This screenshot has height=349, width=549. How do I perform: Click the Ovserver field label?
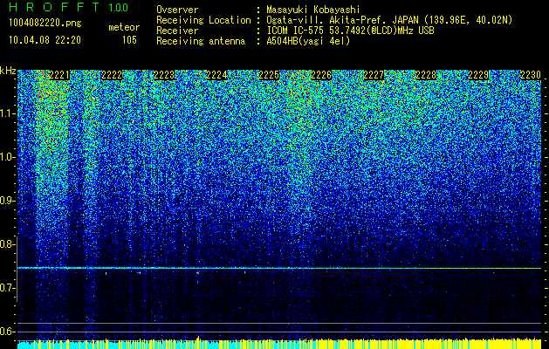pos(177,10)
